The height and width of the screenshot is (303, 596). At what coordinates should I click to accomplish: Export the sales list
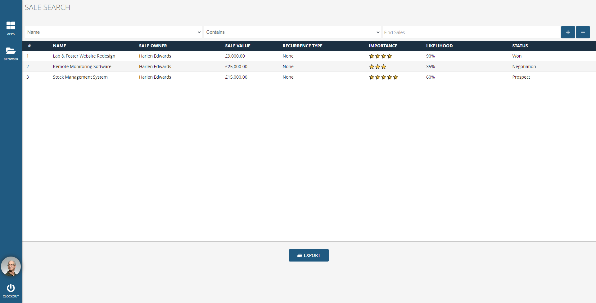coord(309,255)
